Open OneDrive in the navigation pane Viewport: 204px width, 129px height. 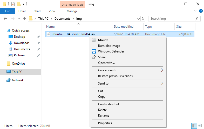(18, 64)
